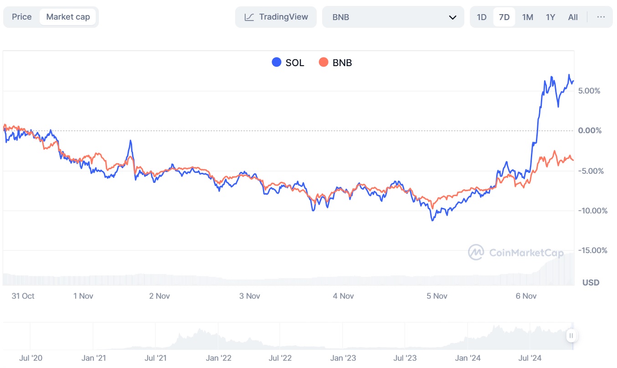Screen dimensions: 617x368
Task: Select the All time range
Action: click(x=573, y=17)
